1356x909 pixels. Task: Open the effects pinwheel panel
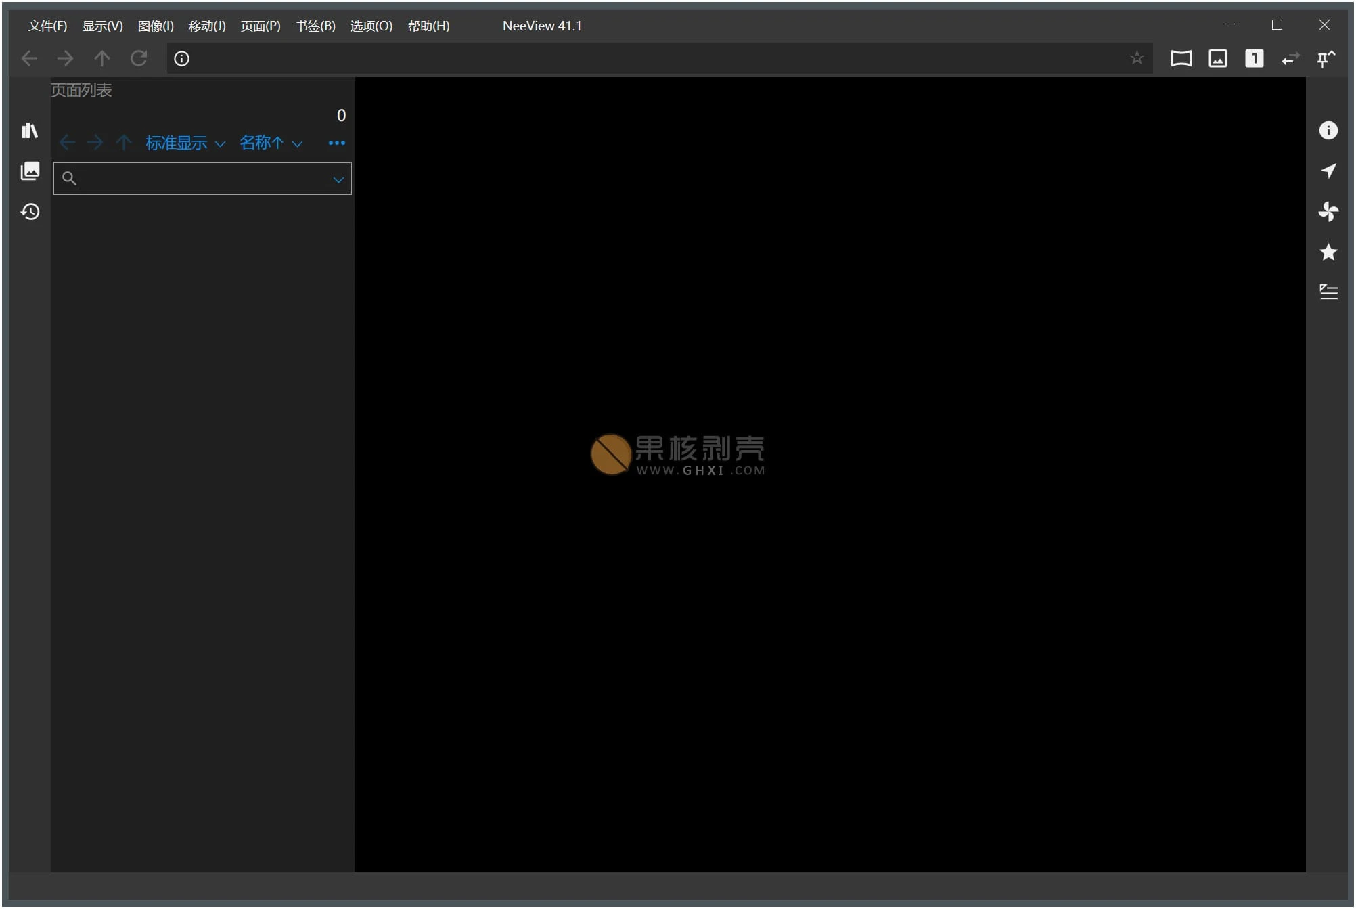coord(1328,211)
